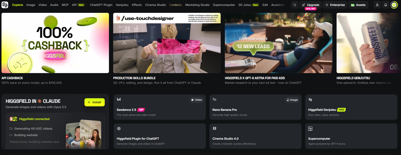Click 'Create cinematic scenes effortlessly' text
The image size is (401, 155).
(234, 144)
